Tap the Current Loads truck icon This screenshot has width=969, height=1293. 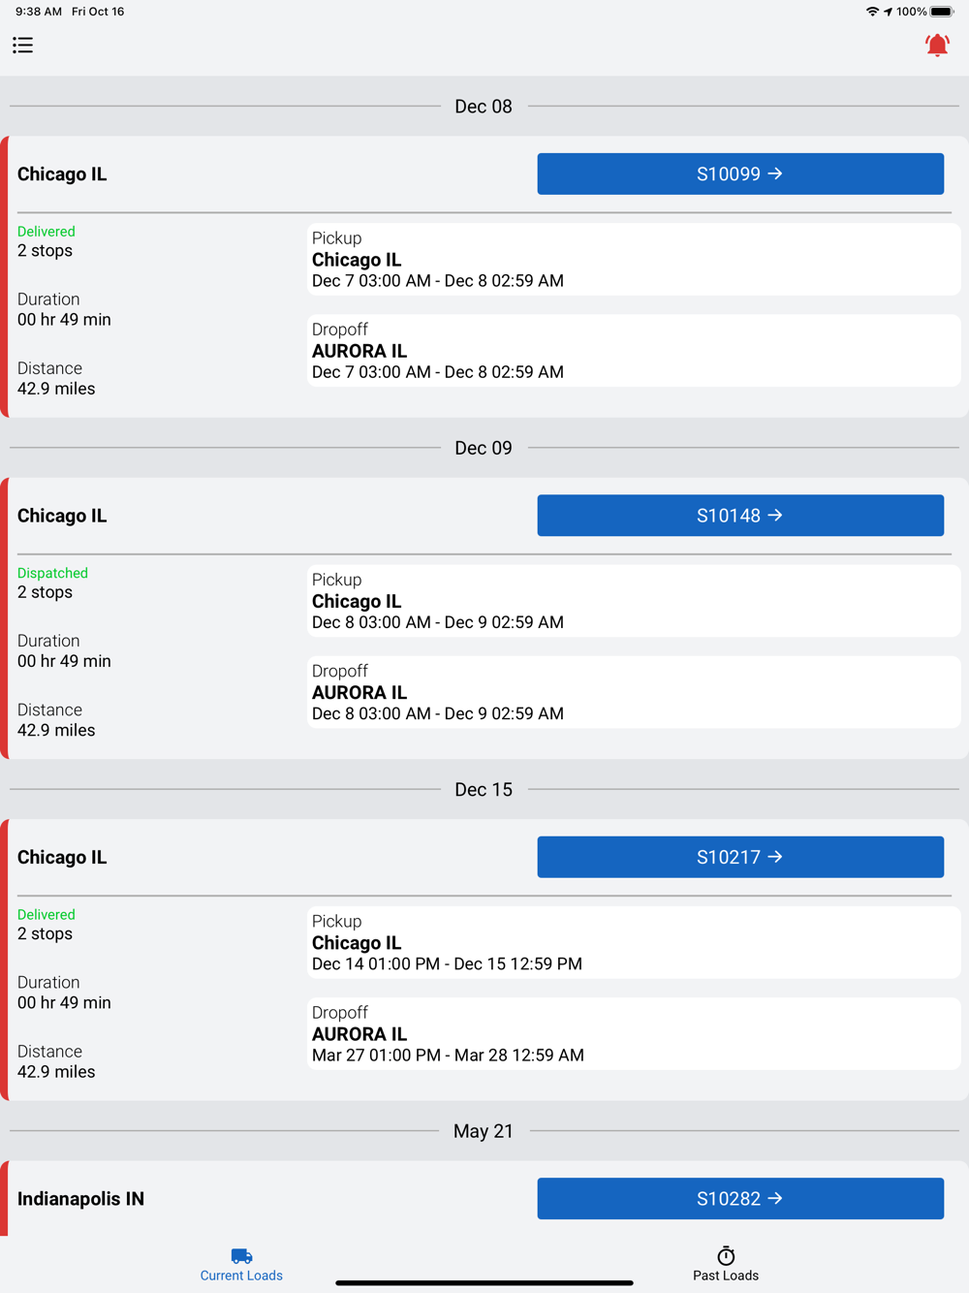click(x=241, y=1255)
